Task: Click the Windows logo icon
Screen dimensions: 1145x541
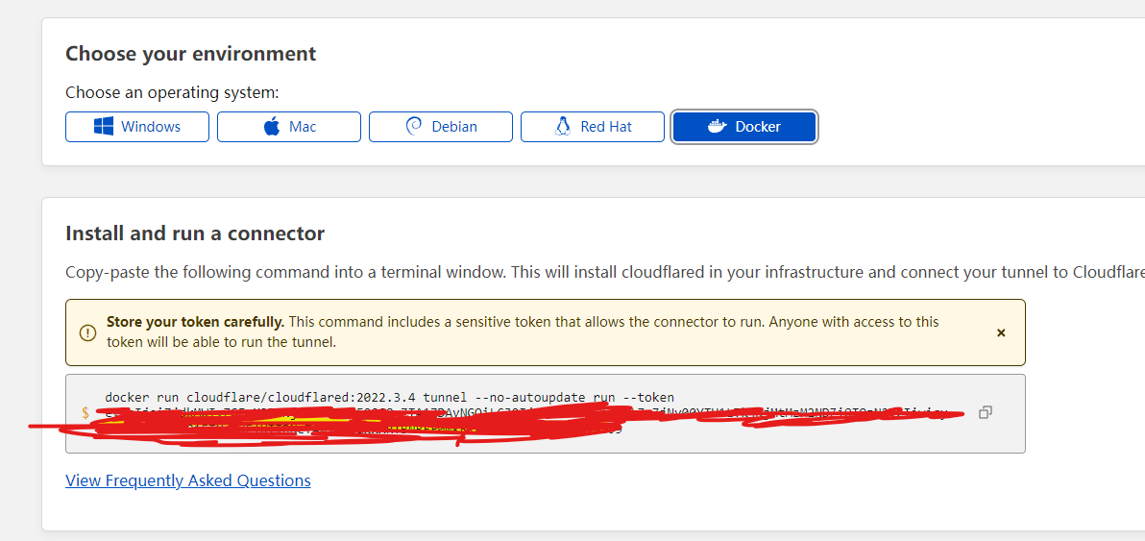Action: (104, 127)
